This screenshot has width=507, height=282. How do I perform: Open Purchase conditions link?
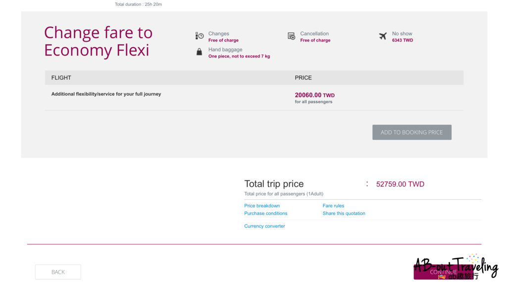pyautogui.click(x=265, y=214)
